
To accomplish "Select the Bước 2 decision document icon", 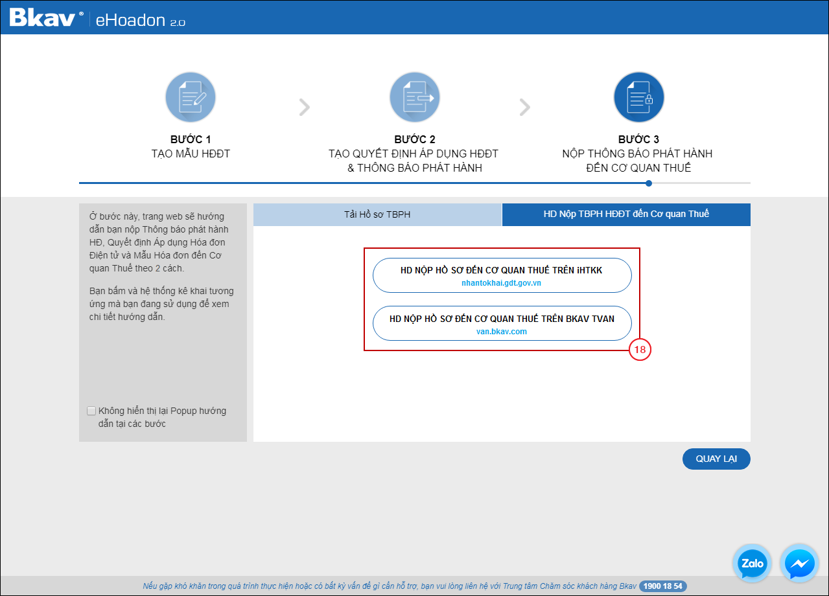I will pyautogui.click(x=415, y=97).
